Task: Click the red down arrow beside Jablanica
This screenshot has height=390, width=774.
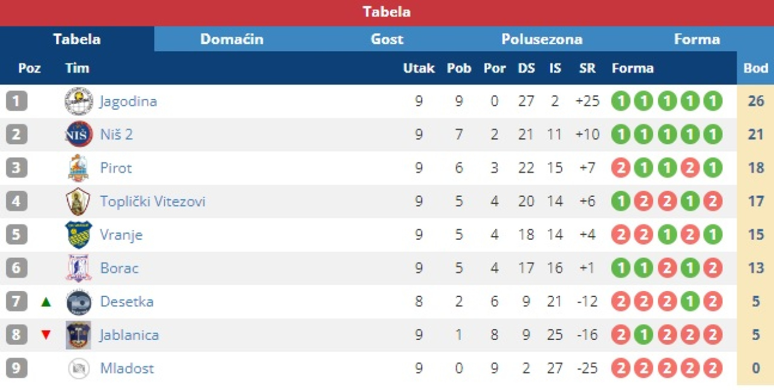Action: [46, 335]
